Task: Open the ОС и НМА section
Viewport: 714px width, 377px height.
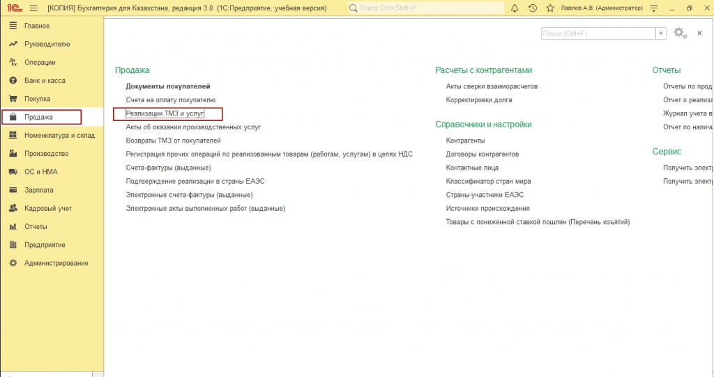Action: (52, 172)
